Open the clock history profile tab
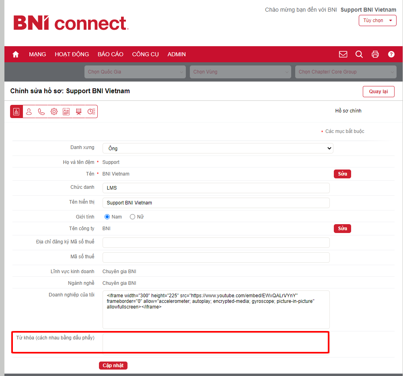 coord(91,112)
